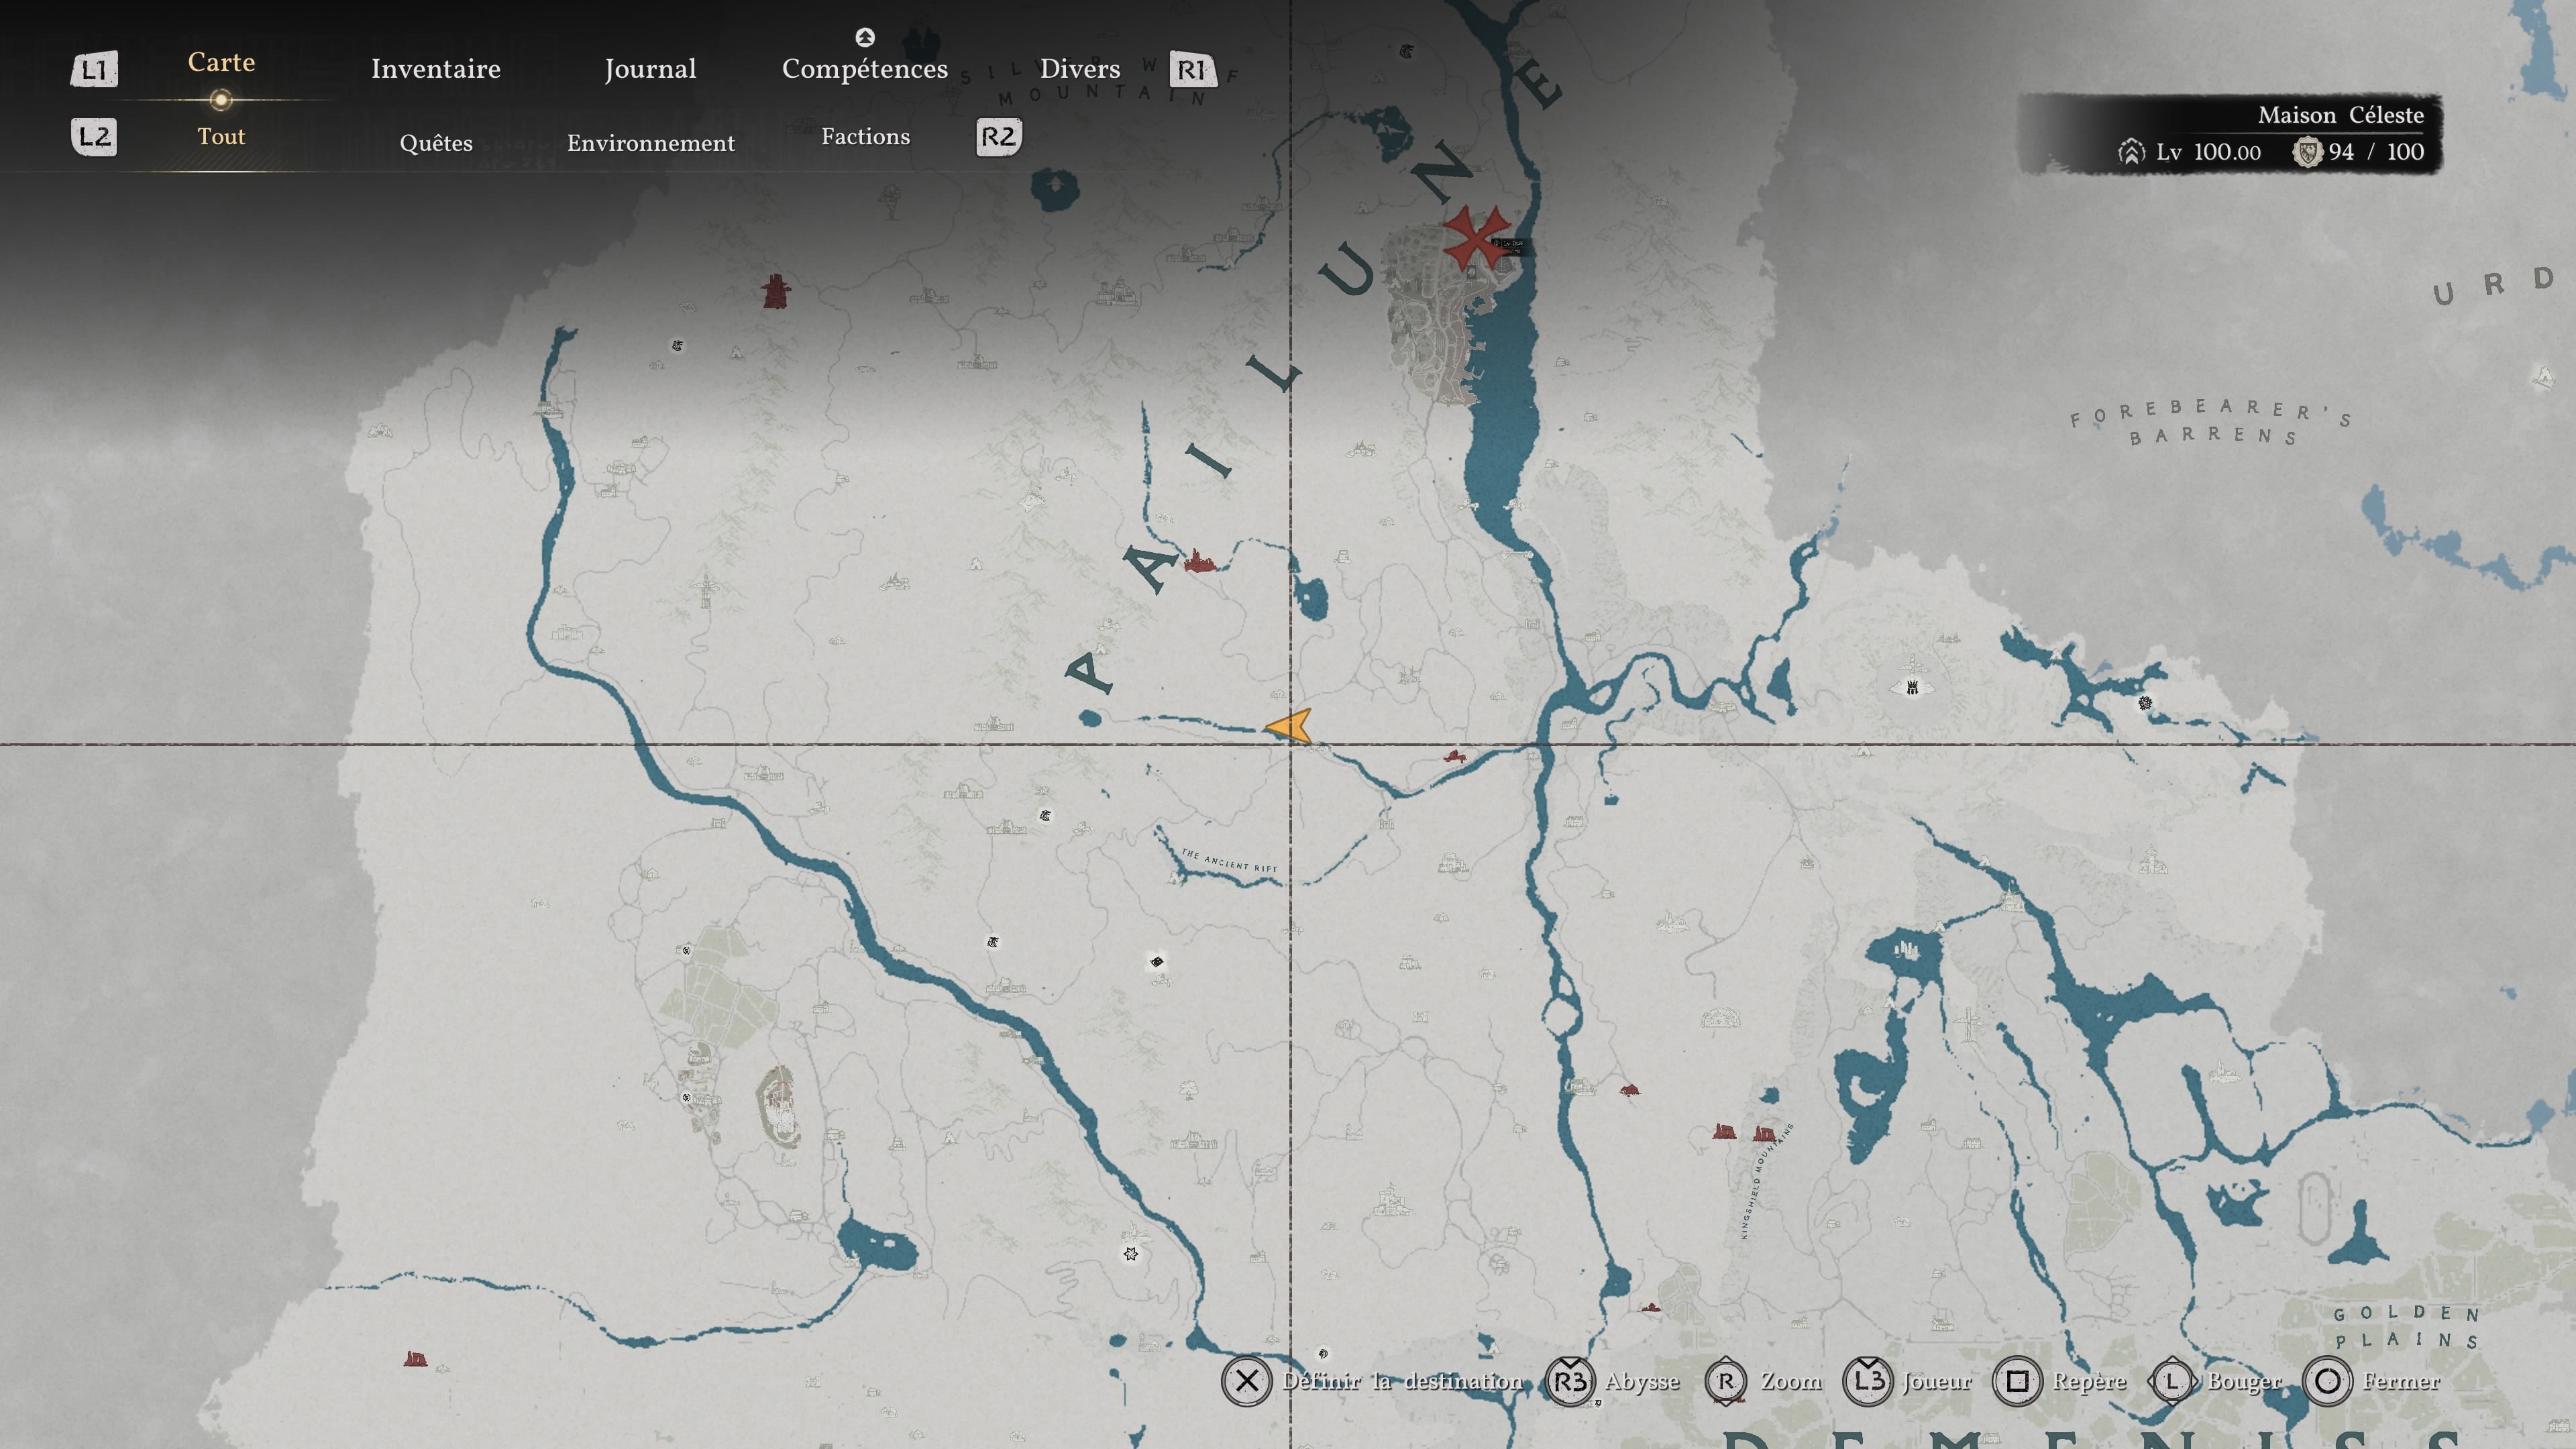Switch to the Factions filter

[866, 137]
